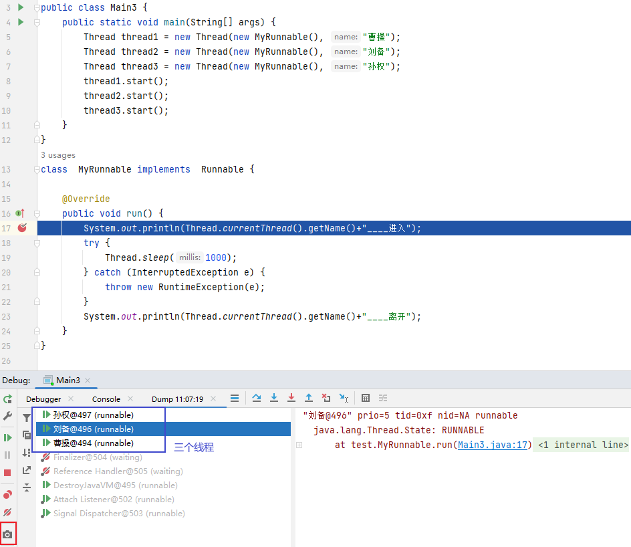The image size is (631, 547).
Task: Click the camera thread dump icon
Action: pyautogui.click(x=7, y=535)
